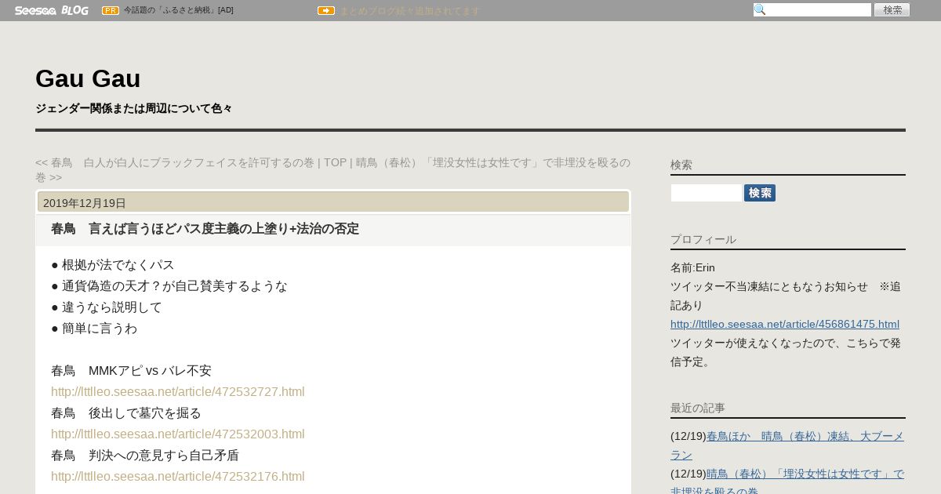Open link article/472532003.html

pos(178,434)
